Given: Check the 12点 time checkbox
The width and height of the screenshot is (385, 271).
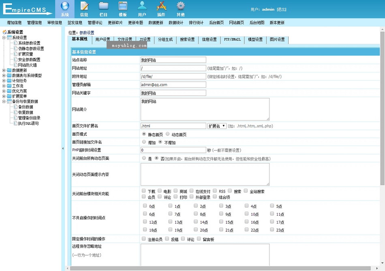Looking at the screenshot, I should coord(145,222).
